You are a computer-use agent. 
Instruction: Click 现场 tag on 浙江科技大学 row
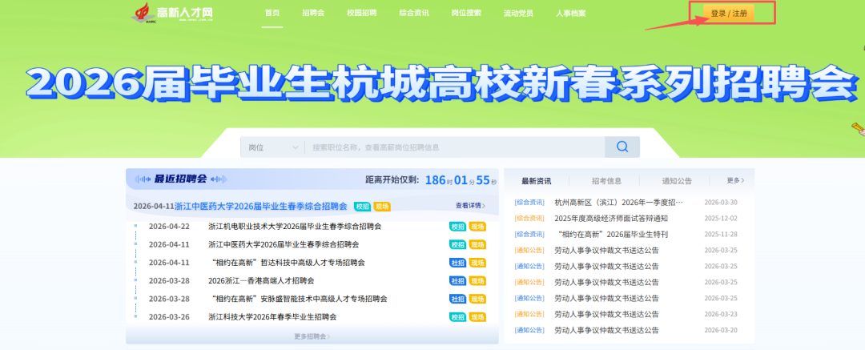pos(477,317)
